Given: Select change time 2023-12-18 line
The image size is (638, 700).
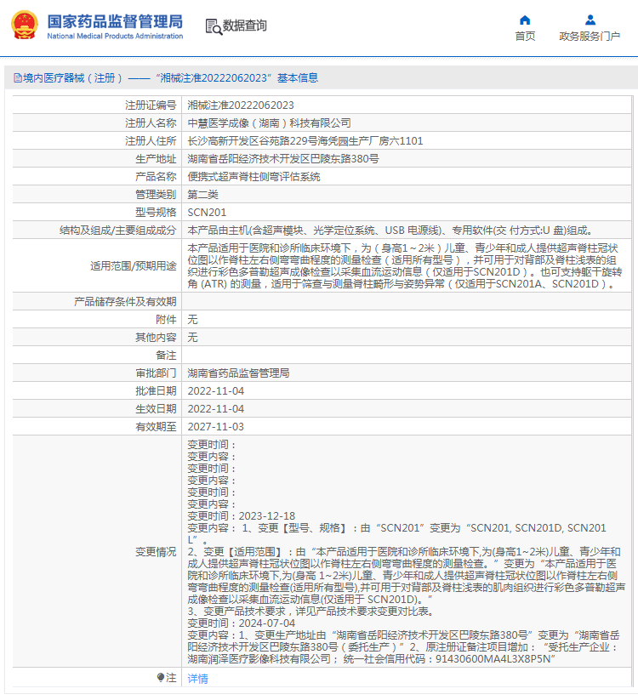Looking at the screenshot, I should pos(242,516).
